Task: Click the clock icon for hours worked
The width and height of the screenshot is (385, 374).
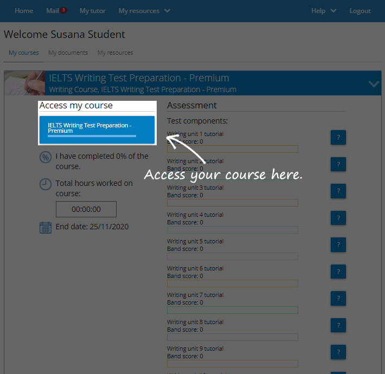Action: [46, 184]
